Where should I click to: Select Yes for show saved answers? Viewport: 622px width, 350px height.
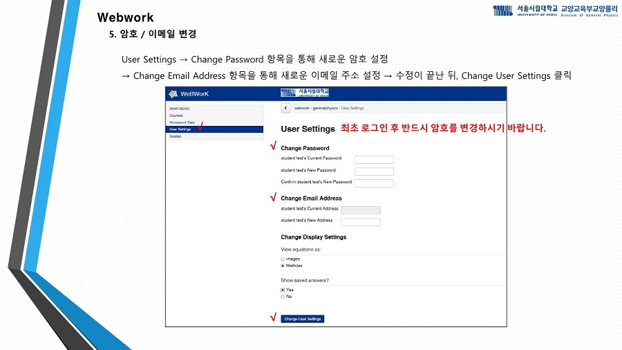tap(283, 290)
